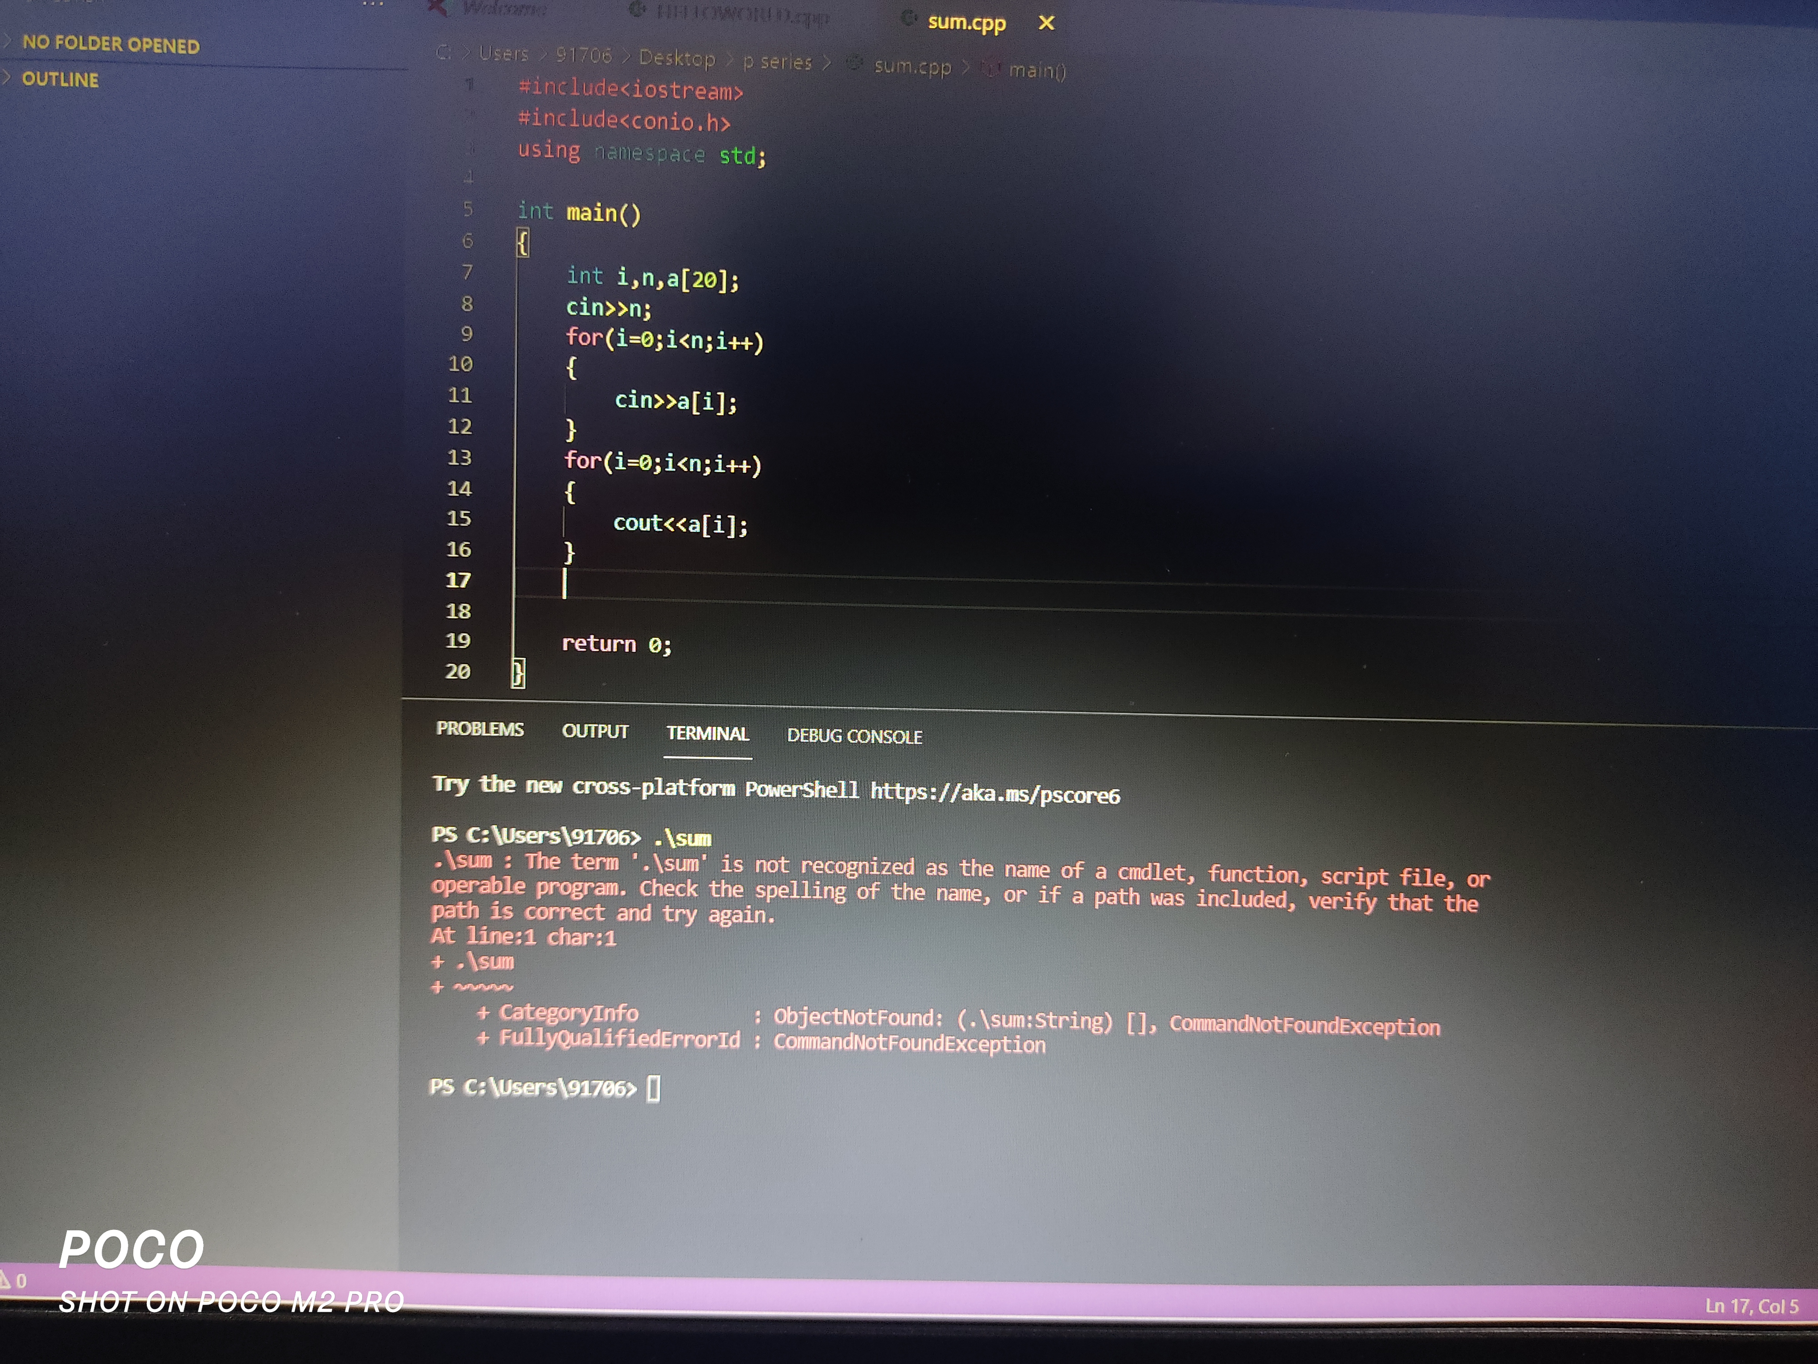Click the 'FullyQualifiedErrorId' error line

tap(761, 1041)
